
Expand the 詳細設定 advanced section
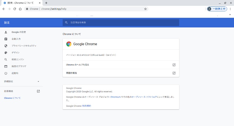(21, 81)
